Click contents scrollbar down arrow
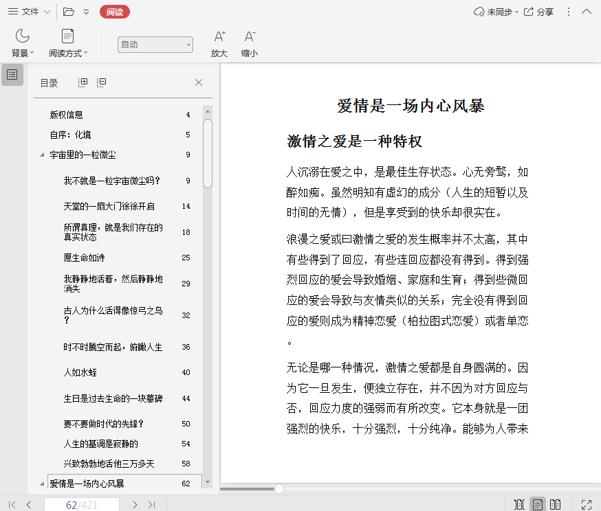 tap(208, 482)
